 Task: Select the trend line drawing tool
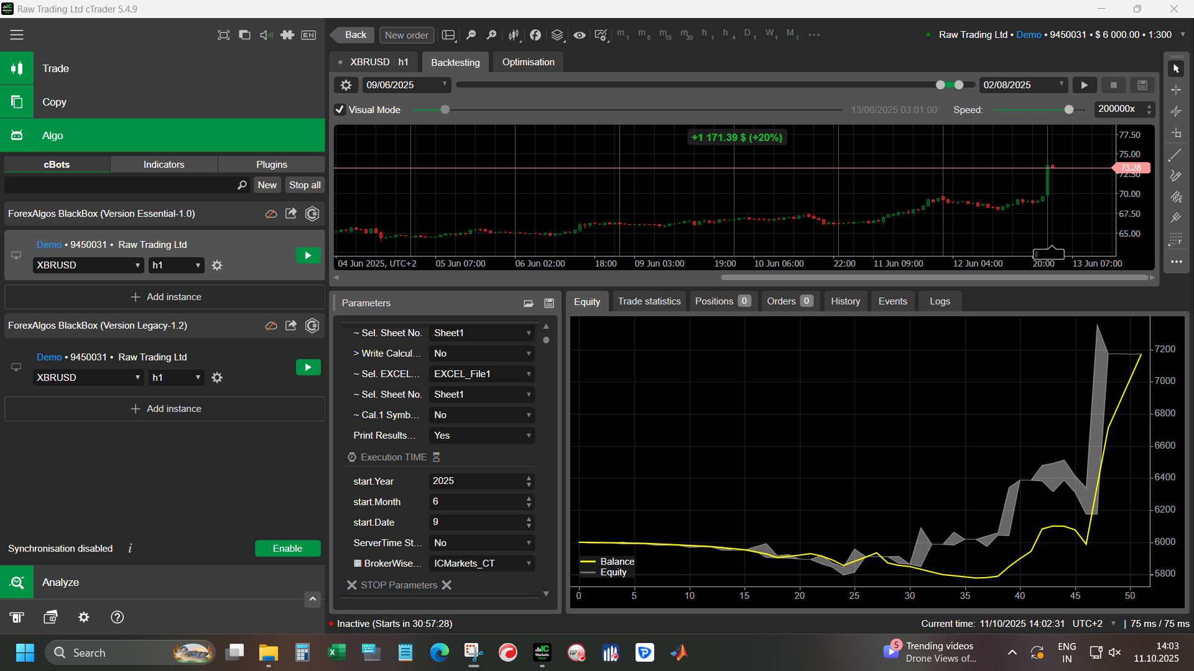(x=1175, y=155)
